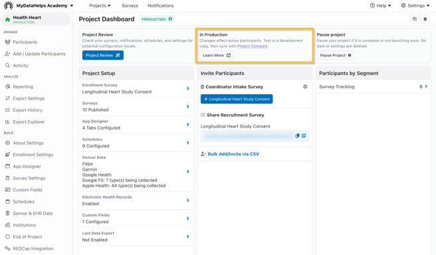The height and width of the screenshot is (255, 436).
Task: Open the Survey Tracking segment chevron
Action: 426,87
